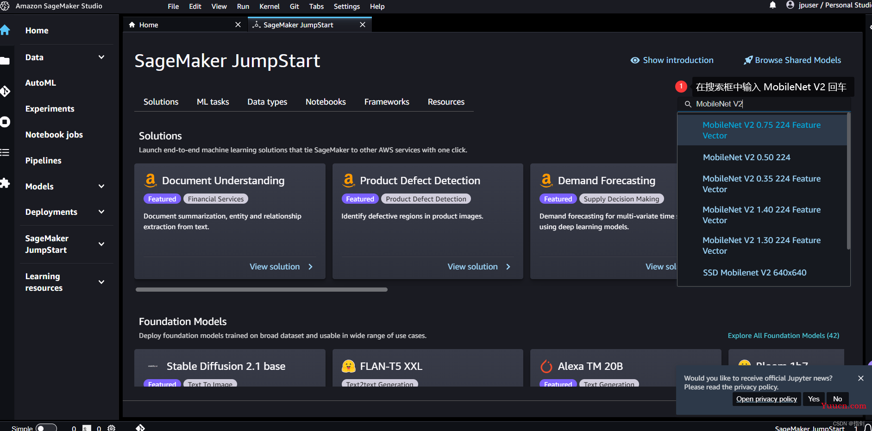The height and width of the screenshot is (431, 872).
Task: Switch to the Notebooks tab
Action: coord(326,102)
